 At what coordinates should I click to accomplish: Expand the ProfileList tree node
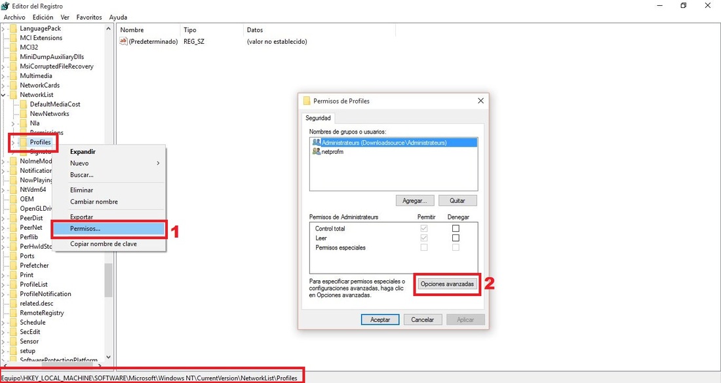[3, 285]
